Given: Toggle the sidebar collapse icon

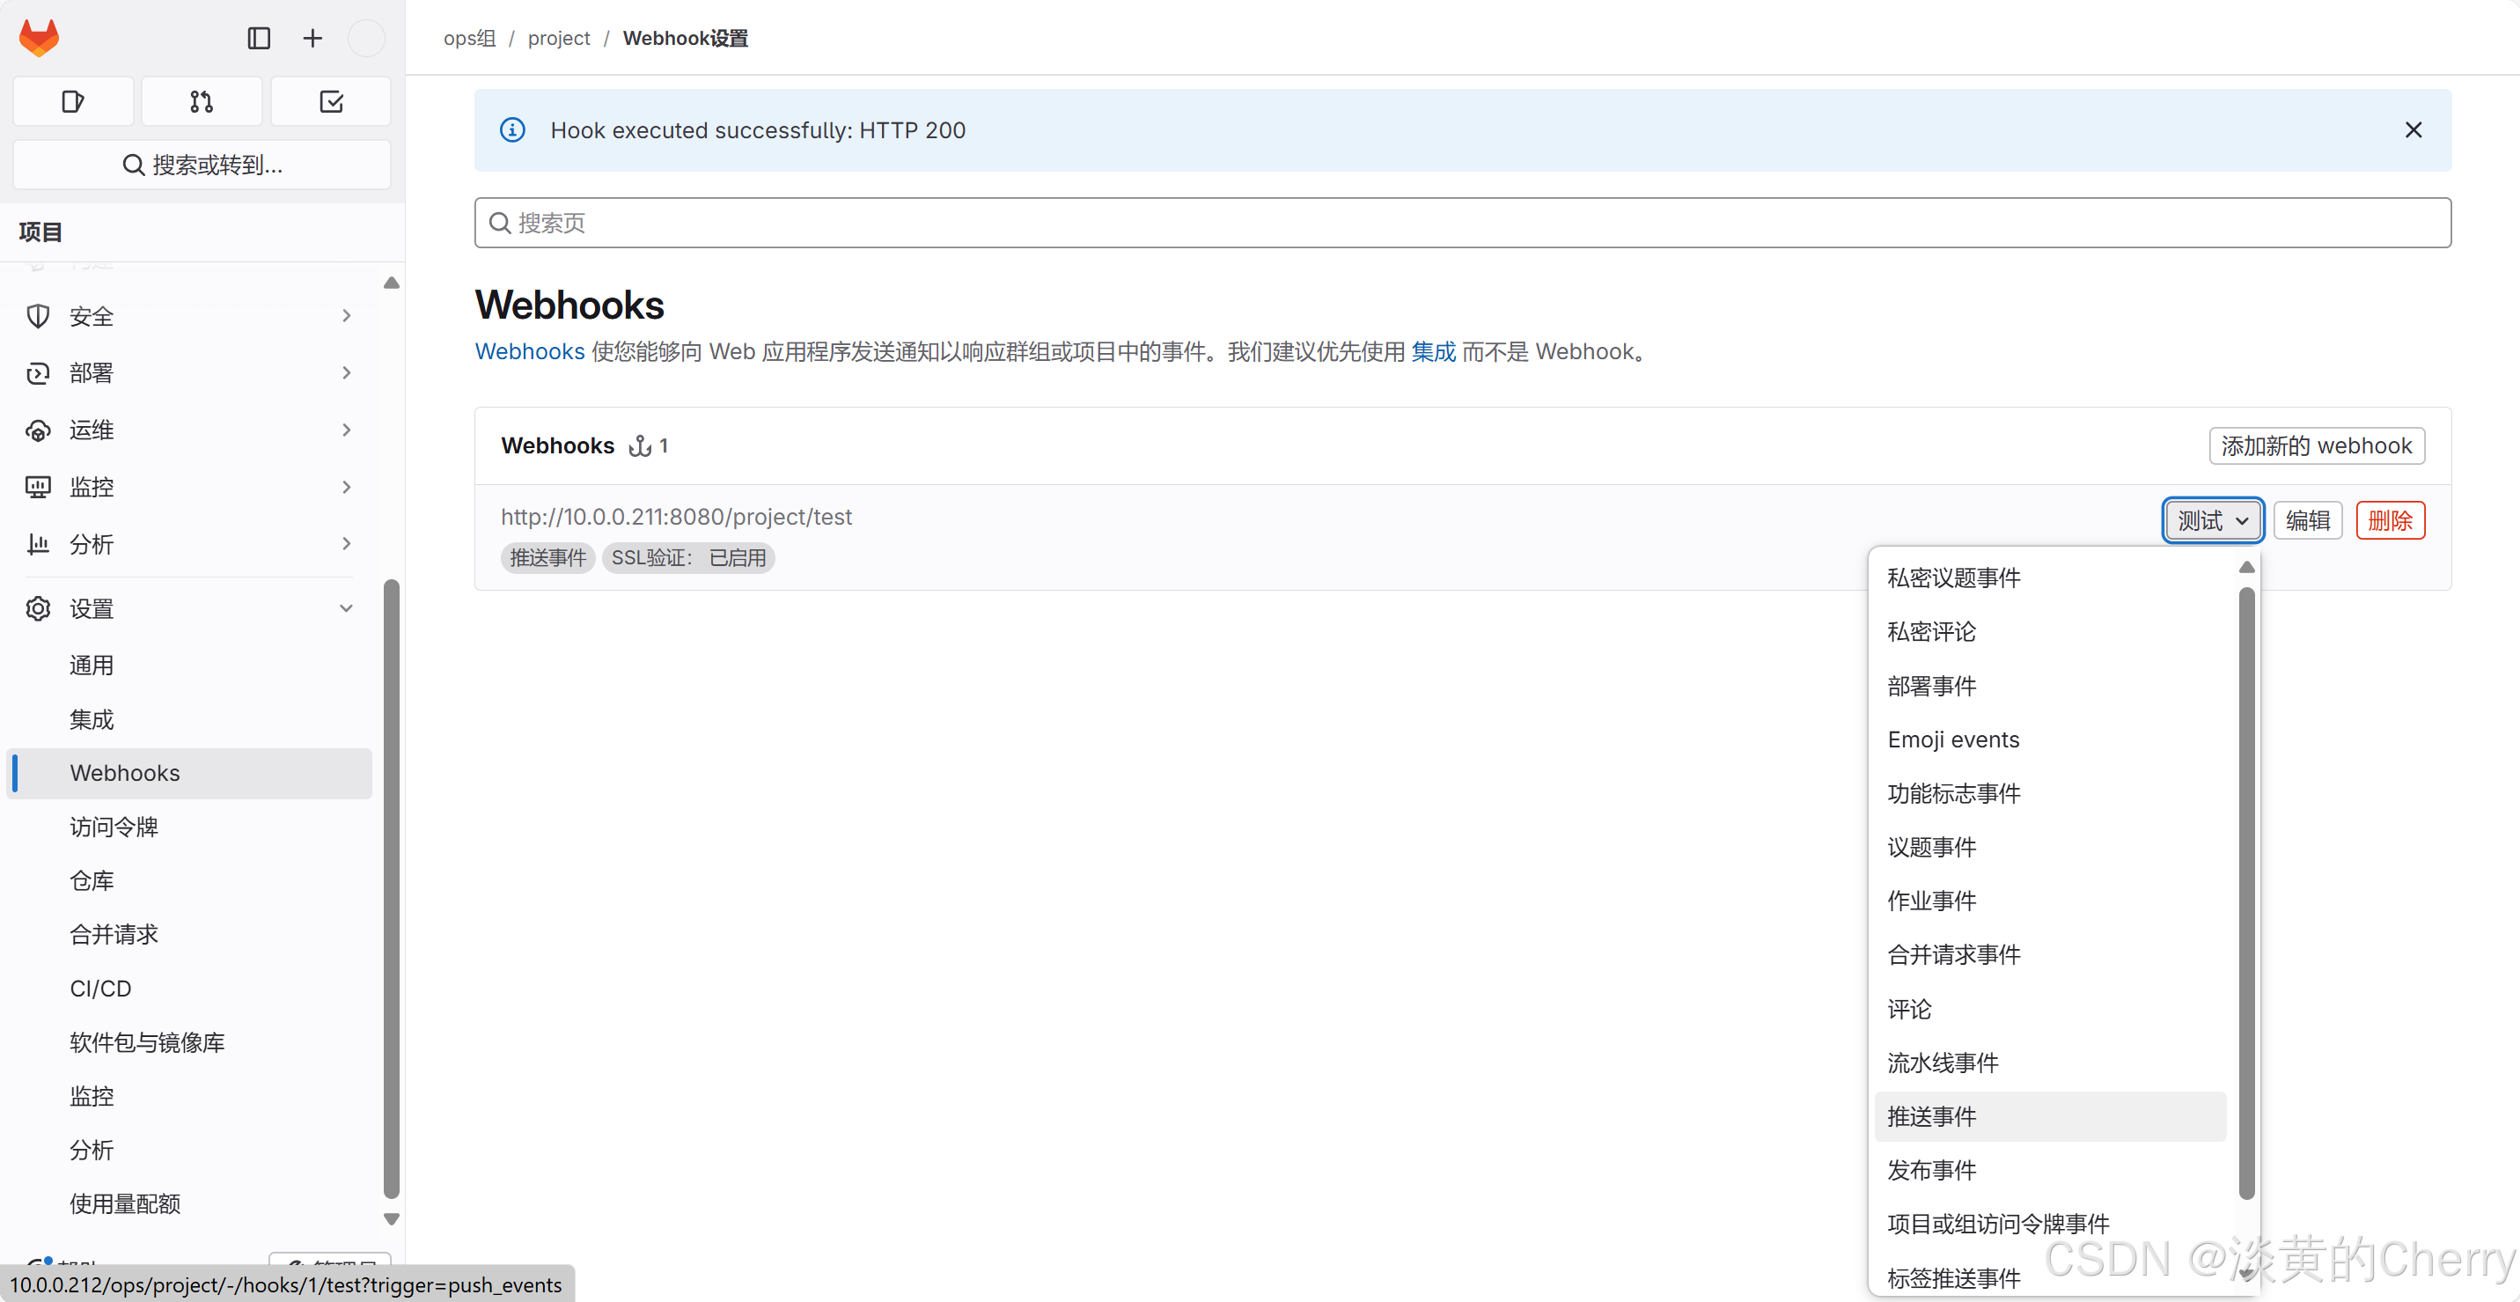Looking at the screenshot, I should 258,38.
